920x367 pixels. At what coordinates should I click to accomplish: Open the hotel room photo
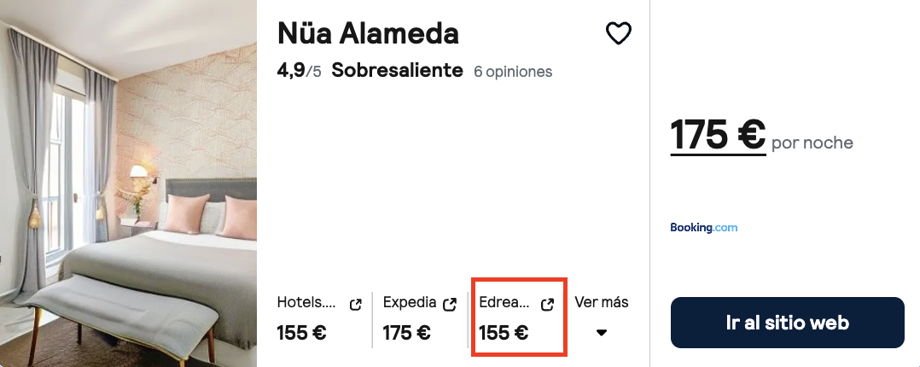pyautogui.click(x=128, y=183)
